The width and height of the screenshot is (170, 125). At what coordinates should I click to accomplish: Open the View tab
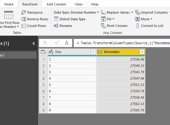pyautogui.click(x=78, y=4)
